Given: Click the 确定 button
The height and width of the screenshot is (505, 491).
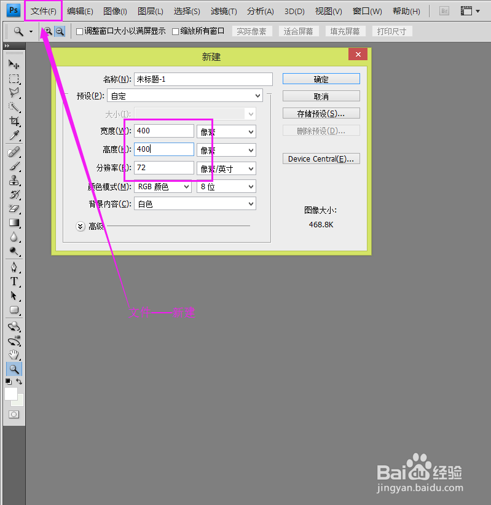Looking at the screenshot, I should coord(321,79).
